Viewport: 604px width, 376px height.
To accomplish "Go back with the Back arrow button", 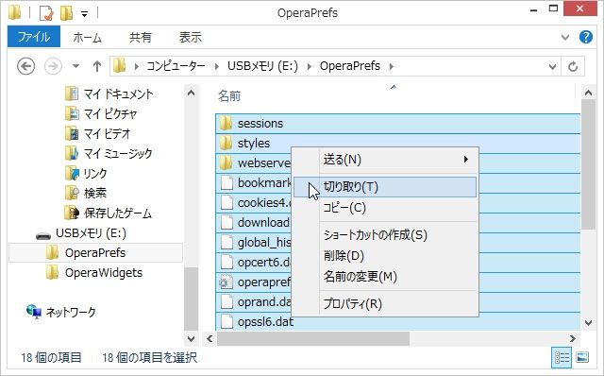I will click(x=25, y=66).
